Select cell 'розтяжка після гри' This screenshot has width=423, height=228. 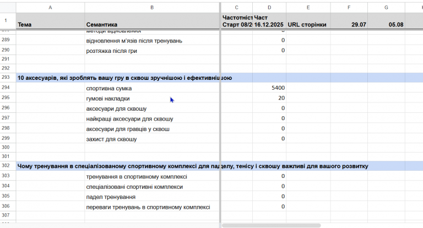(x=152, y=51)
